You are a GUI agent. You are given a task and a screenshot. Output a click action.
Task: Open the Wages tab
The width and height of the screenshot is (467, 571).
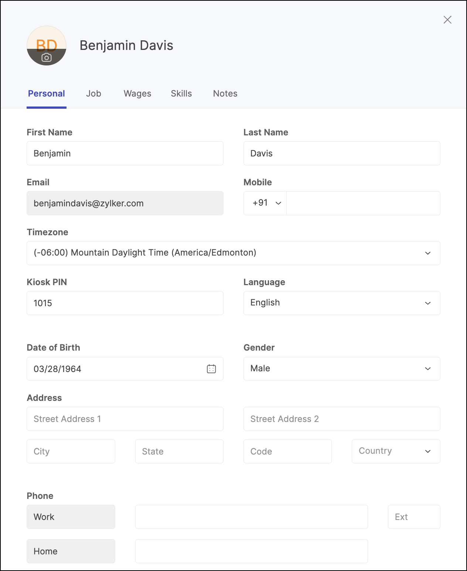pyautogui.click(x=137, y=94)
